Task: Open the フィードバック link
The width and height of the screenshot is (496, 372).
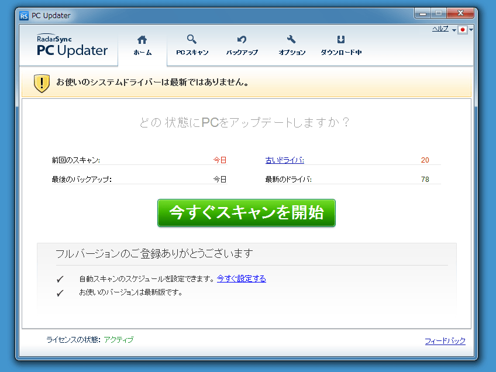Action: [445, 340]
